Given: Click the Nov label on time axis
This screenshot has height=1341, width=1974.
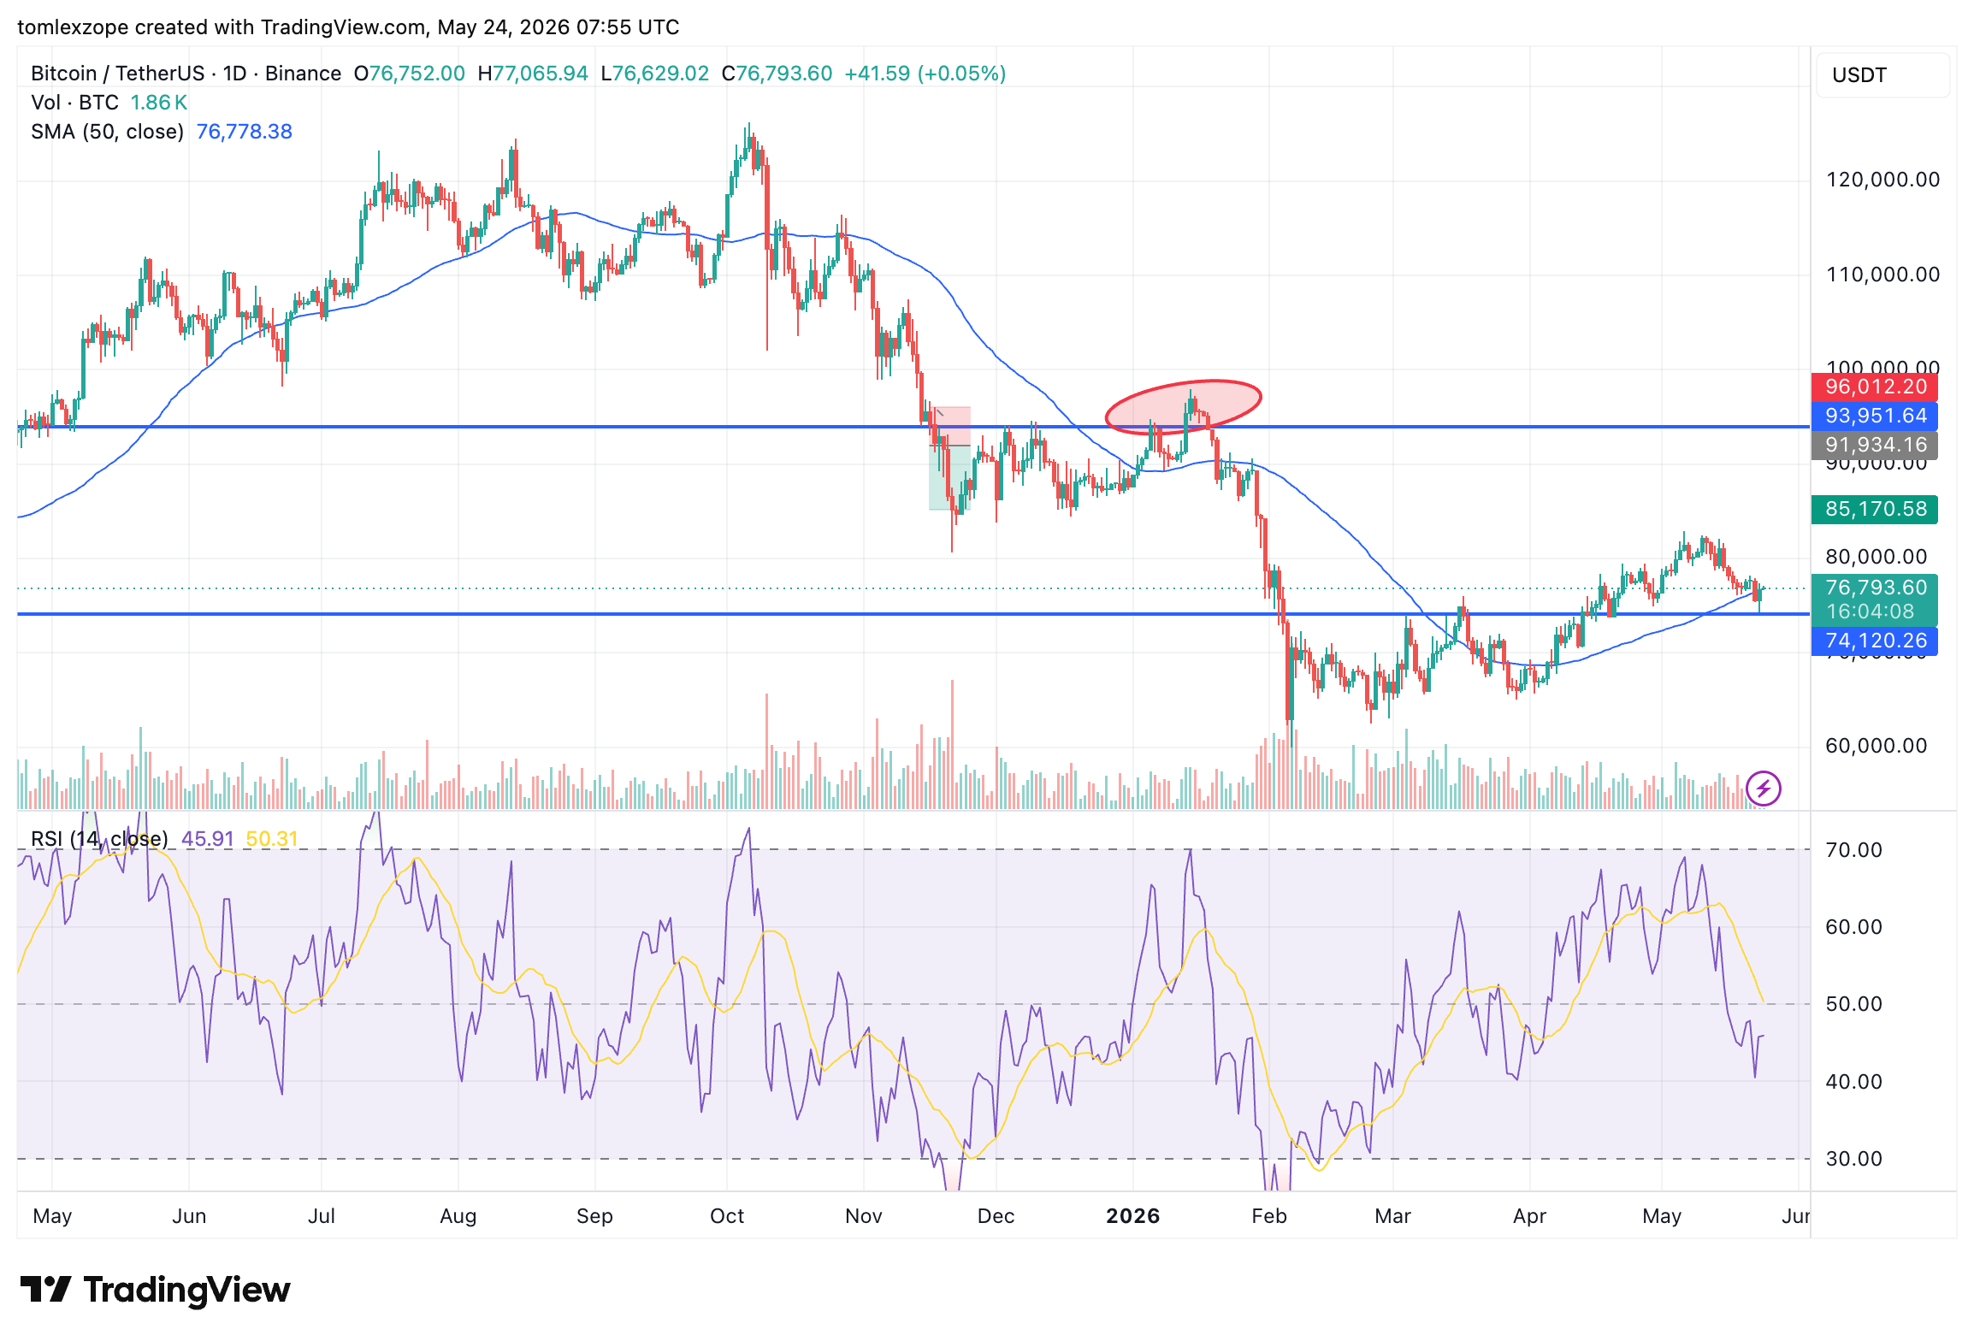Looking at the screenshot, I should coord(864,1216).
